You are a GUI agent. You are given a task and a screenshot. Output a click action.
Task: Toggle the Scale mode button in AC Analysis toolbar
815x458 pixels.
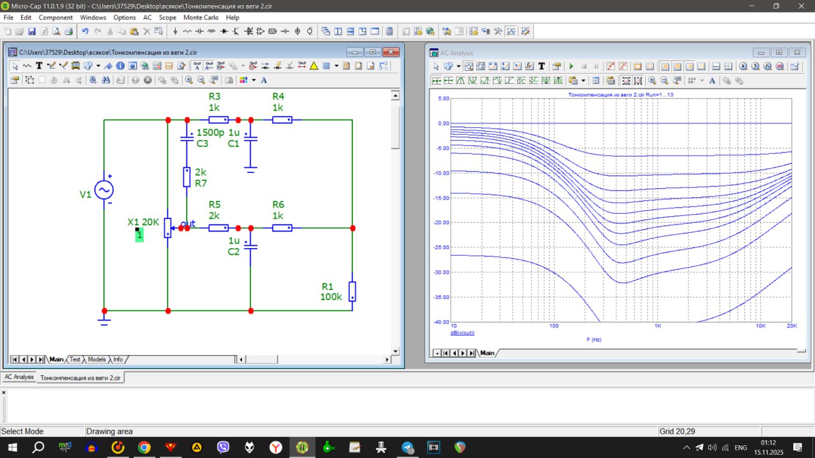click(471, 66)
